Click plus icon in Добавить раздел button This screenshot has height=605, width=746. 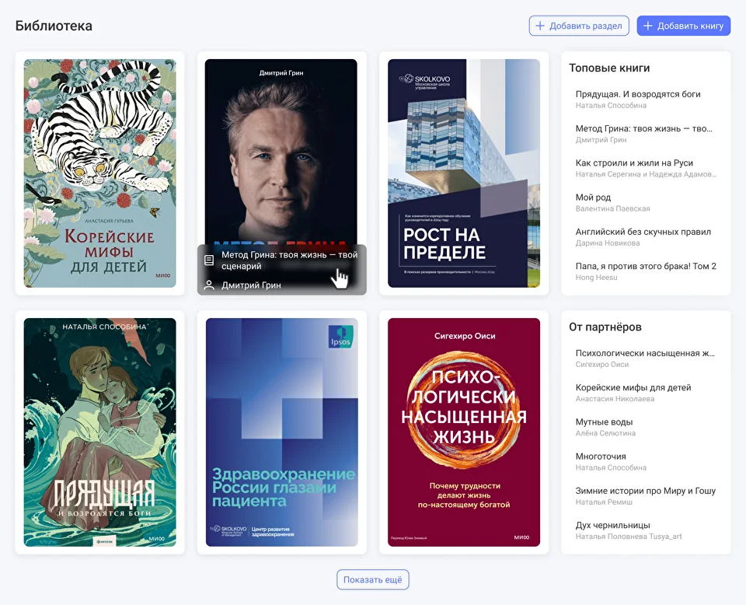(x=540, y=26)
